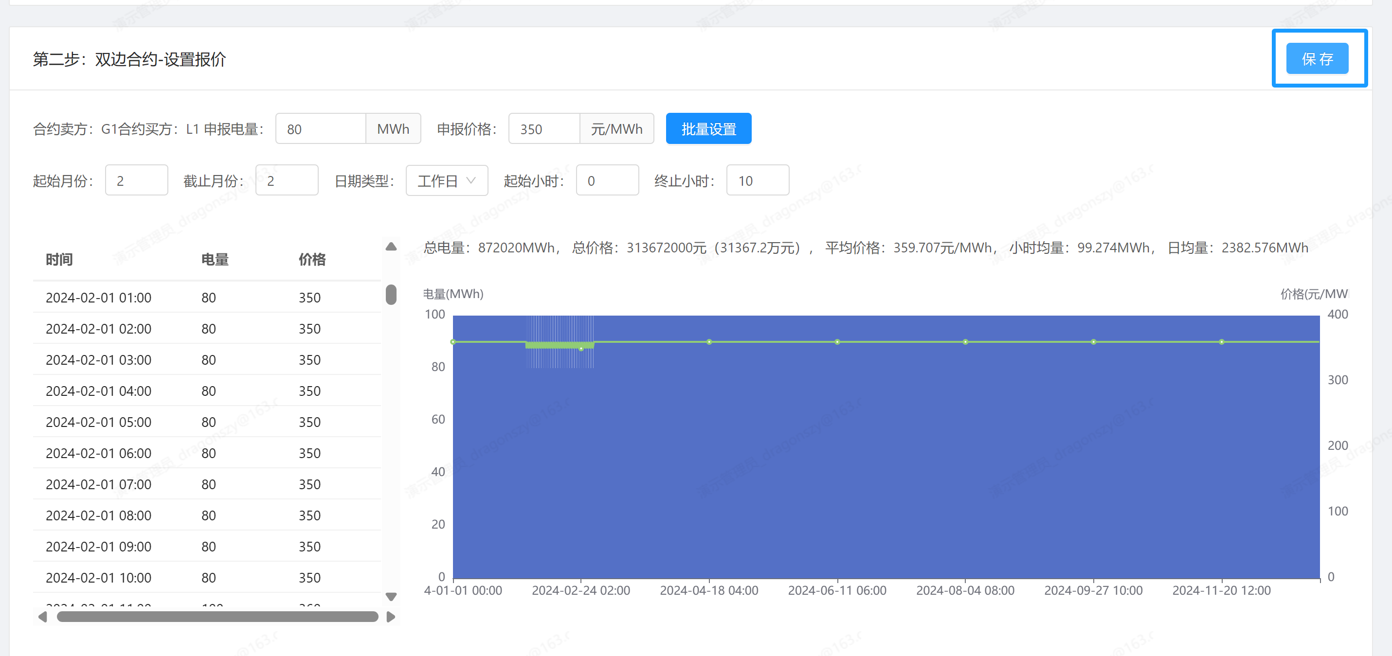Select row 2024-02-01 07:00
The image size is (1392, 656).
[207, 484]
